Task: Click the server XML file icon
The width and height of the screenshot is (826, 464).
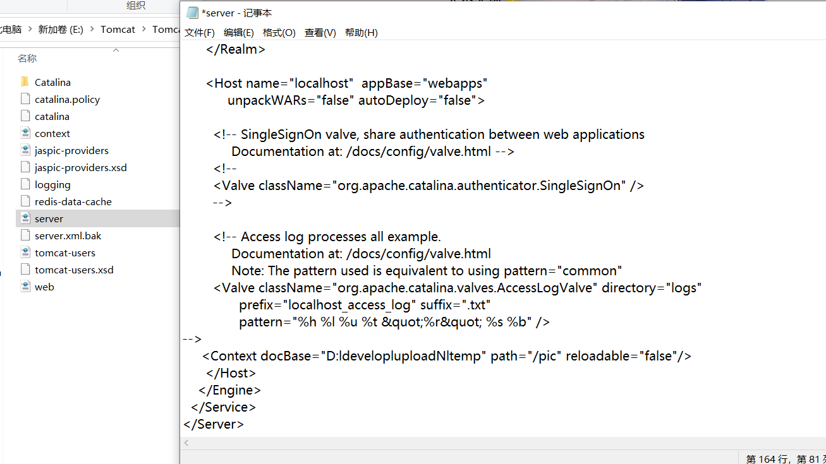Action: click(25, 218)
